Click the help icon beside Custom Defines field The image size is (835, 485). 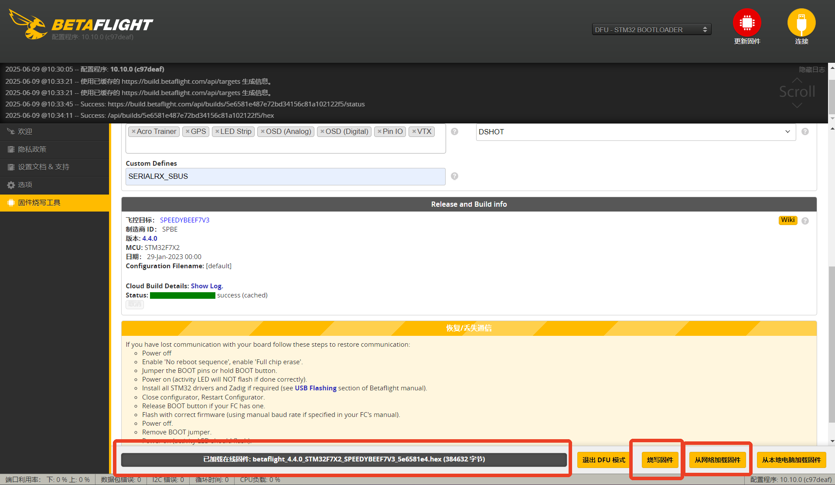(x=454, y=176)
